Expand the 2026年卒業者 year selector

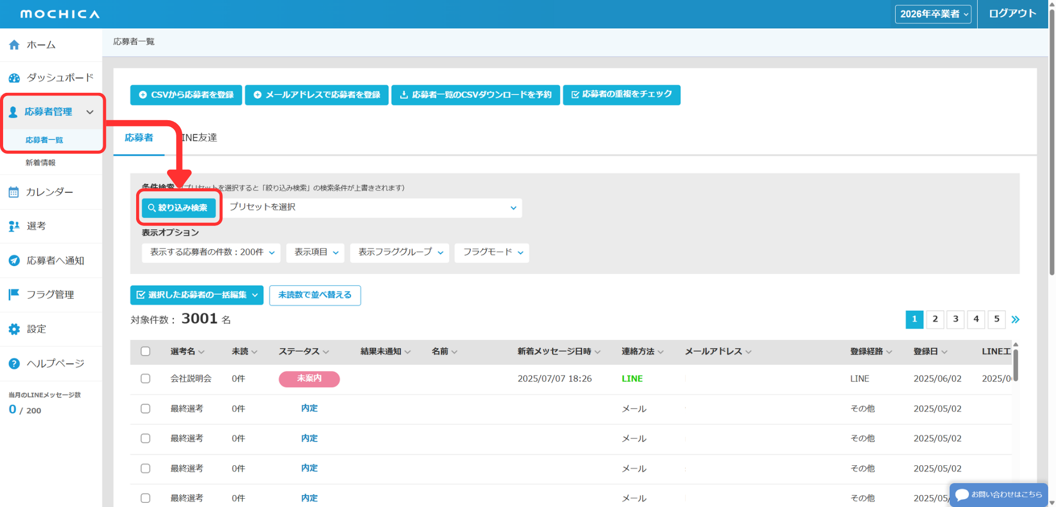933,14
